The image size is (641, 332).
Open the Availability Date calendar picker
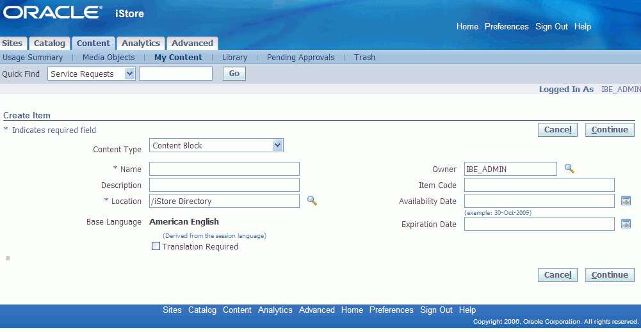point(626,201)
